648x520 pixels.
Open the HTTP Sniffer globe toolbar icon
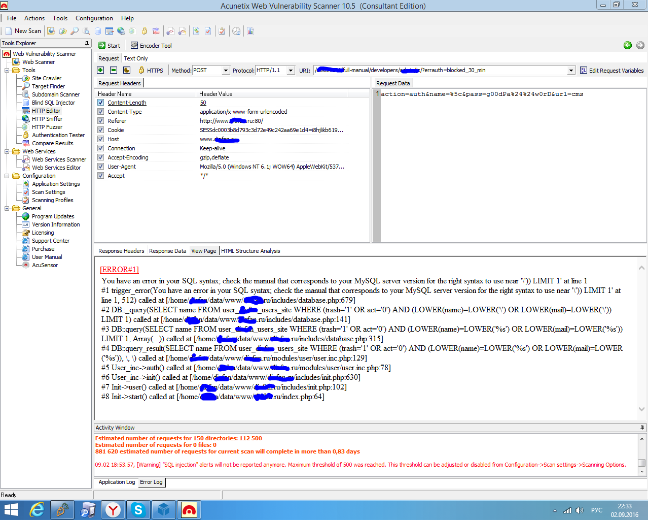pyautogui.click(x=121, y=31)
